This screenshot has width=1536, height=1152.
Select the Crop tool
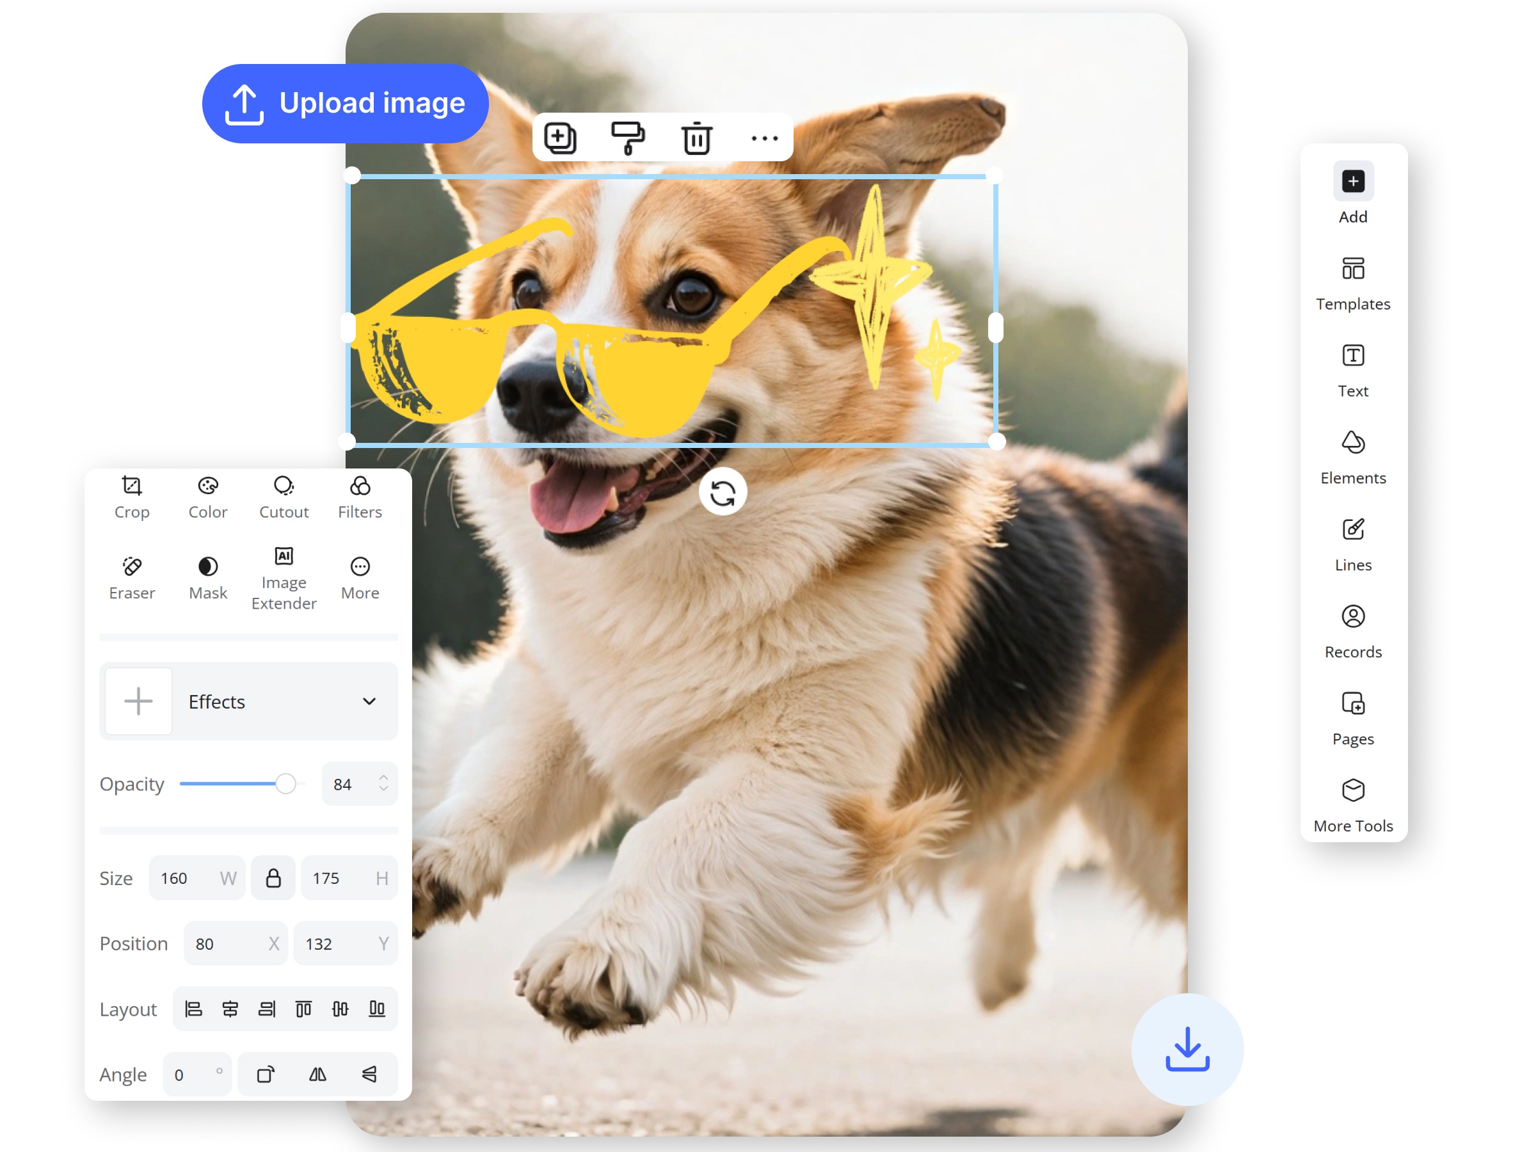(x=132, y=497)
